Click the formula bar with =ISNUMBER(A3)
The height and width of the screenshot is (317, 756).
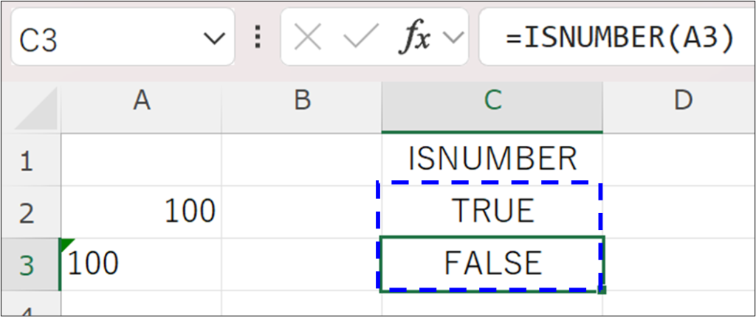[x=620, y=38]
